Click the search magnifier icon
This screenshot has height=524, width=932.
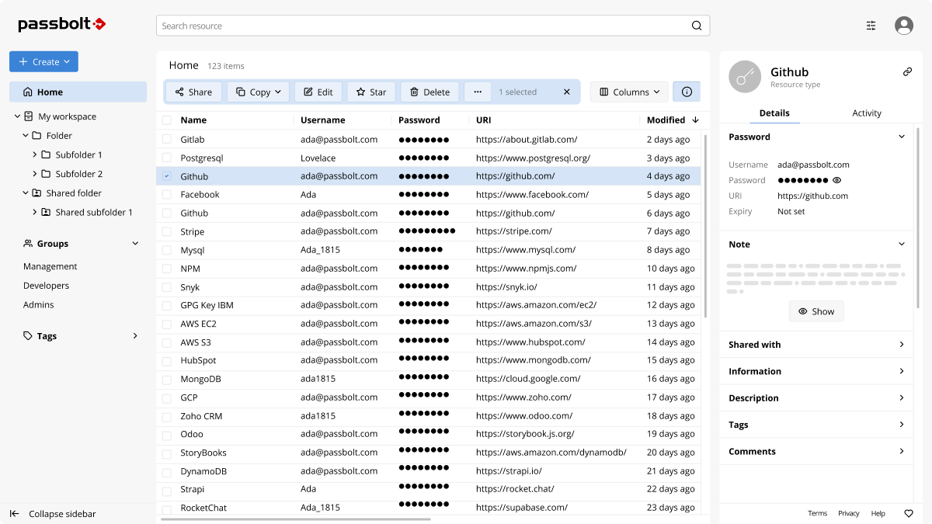(x=697, y=26)
